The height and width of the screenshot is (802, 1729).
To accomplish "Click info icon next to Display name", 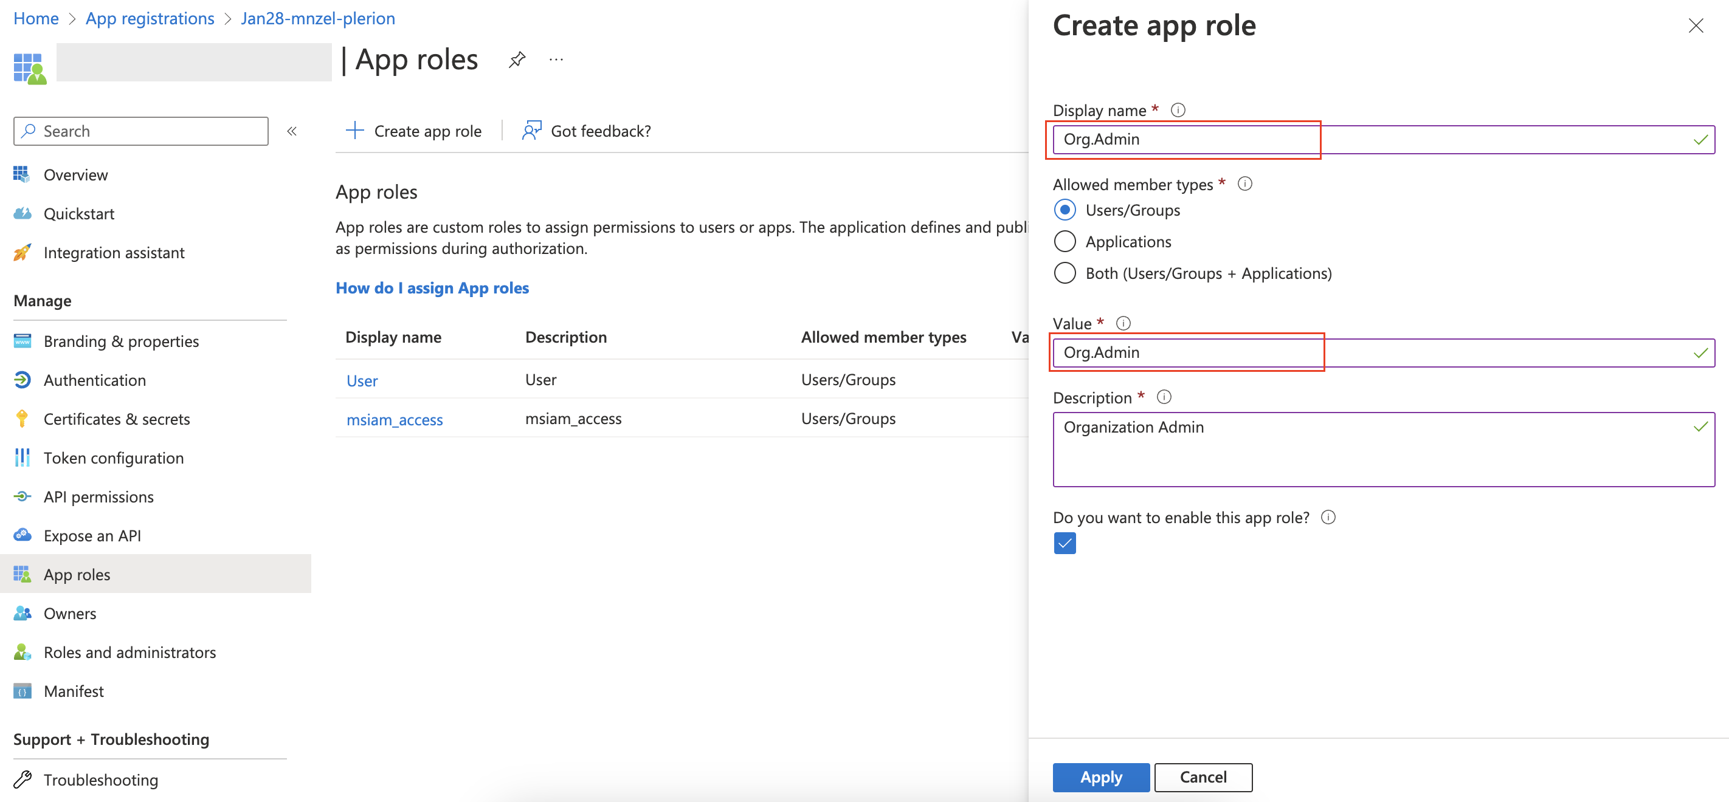I will coord(1178,110).
